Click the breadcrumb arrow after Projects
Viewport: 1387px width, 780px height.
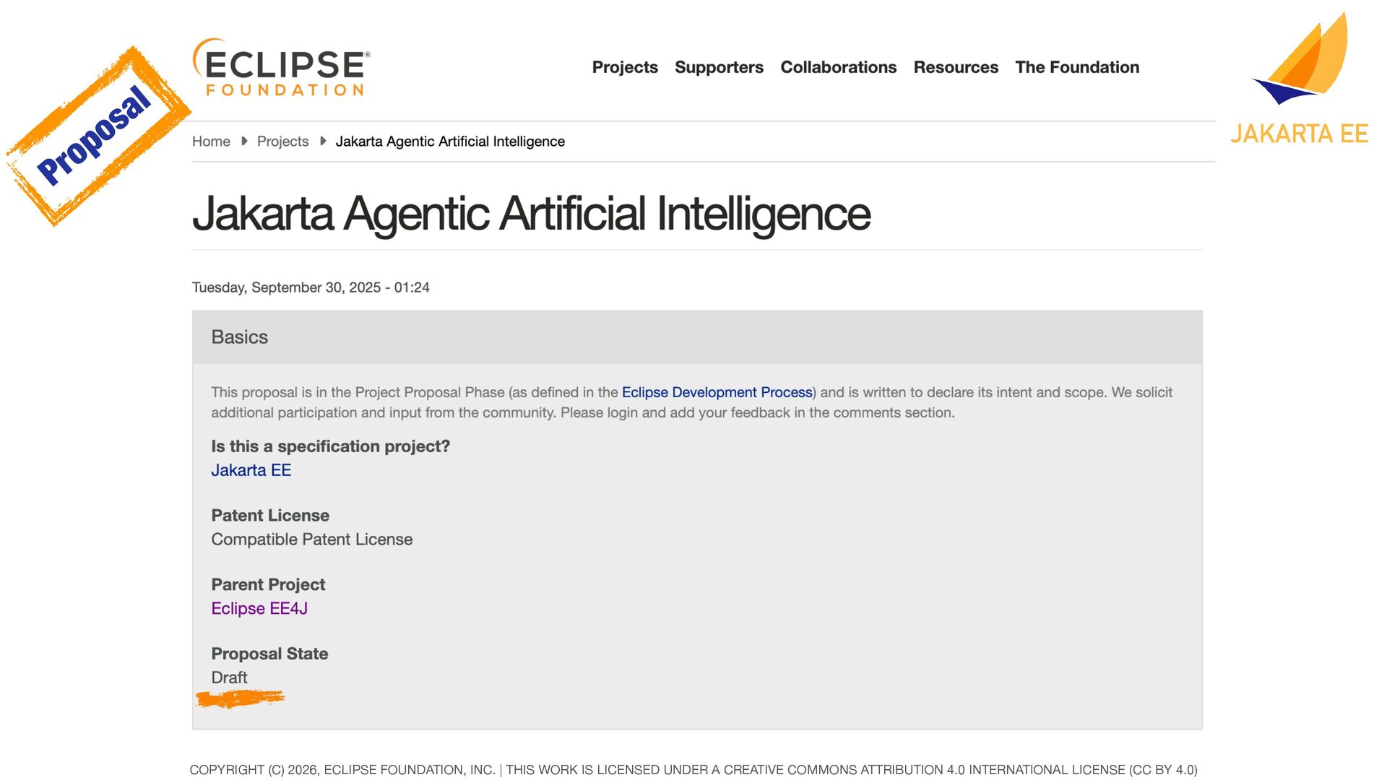coord(323,141)
